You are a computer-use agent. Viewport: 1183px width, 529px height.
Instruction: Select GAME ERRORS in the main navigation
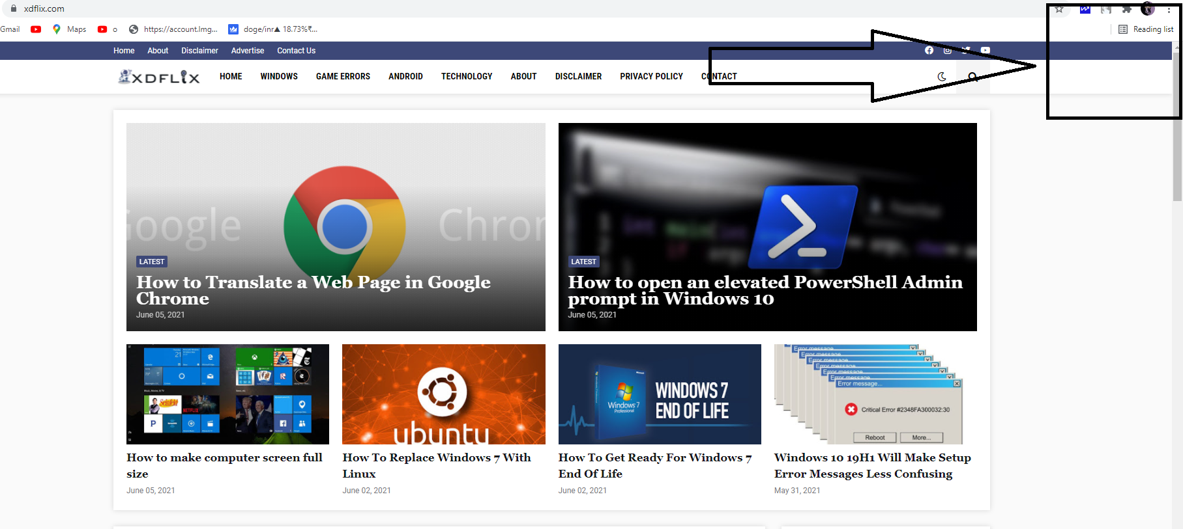pyautogui.click(x=343, y=77)
